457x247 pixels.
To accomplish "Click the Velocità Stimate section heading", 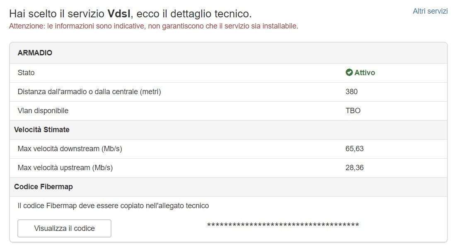I will point(42,130).
